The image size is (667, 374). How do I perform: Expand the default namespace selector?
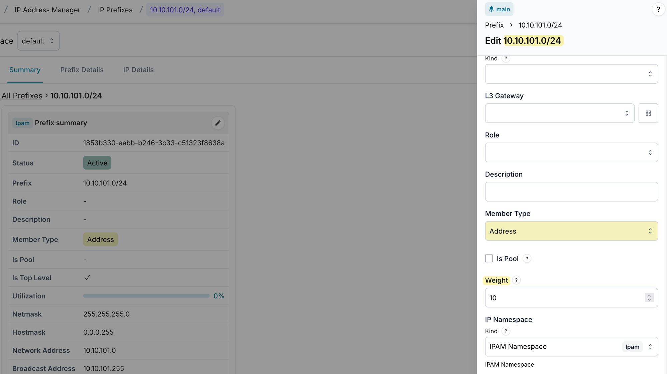[38, 41]
